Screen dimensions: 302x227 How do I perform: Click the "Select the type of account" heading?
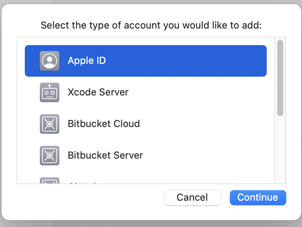(x=151, y=25)
